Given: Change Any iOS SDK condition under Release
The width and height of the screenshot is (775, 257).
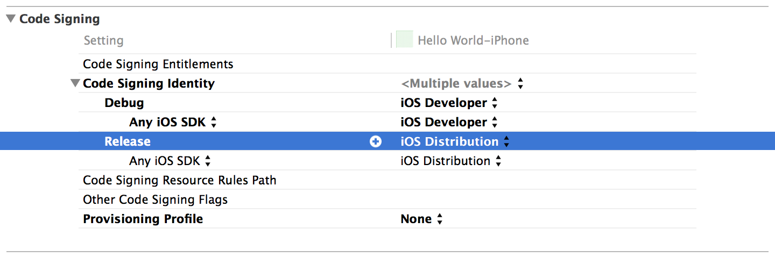Looking at the screenshot, I should (170, 161).
